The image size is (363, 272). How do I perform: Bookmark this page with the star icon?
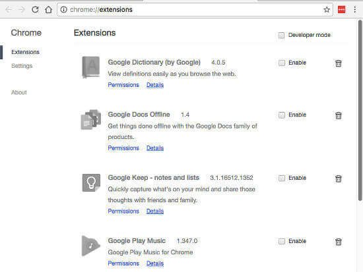(327, 9)
